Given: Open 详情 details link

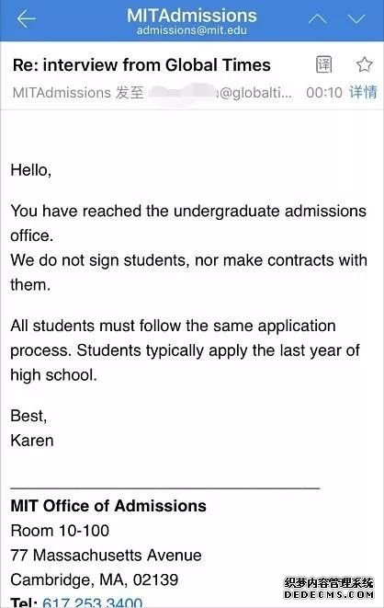Looking at the screenshot, I should click(x=363, y=92).
